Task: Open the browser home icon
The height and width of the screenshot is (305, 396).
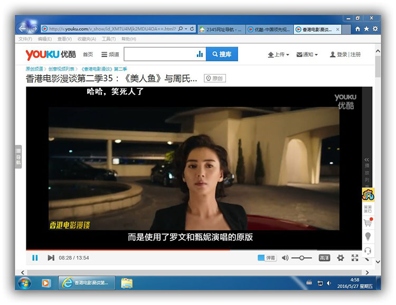Action: click(x=357, y=29)
